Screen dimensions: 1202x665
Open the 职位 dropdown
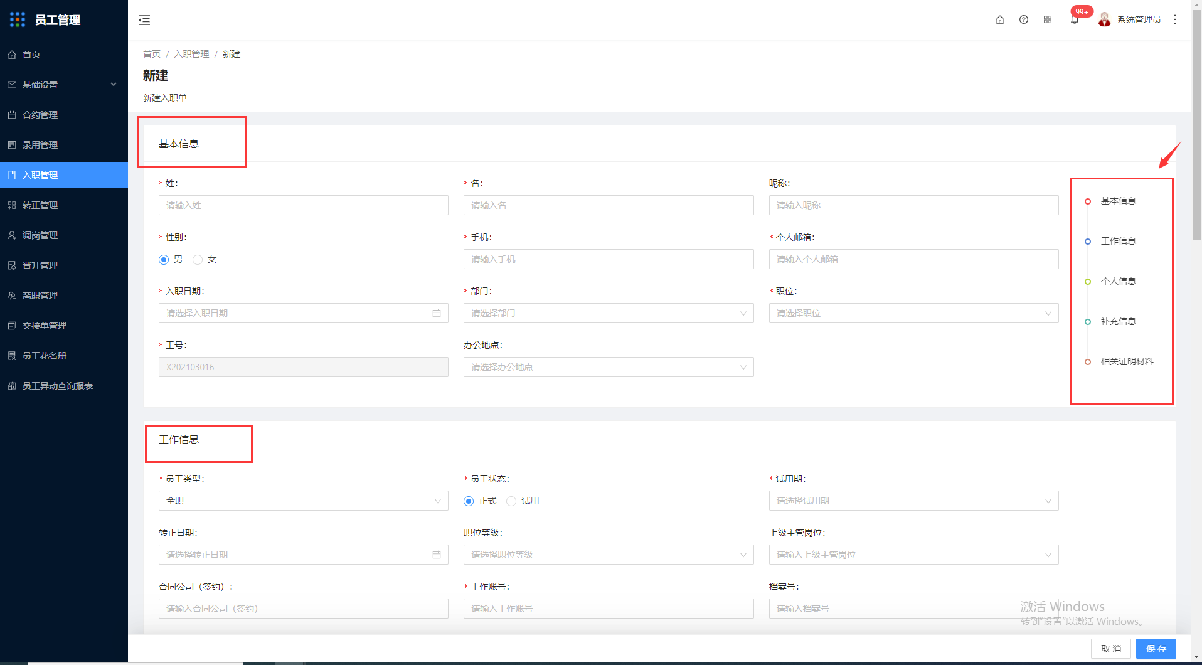(x=913, y=313)
